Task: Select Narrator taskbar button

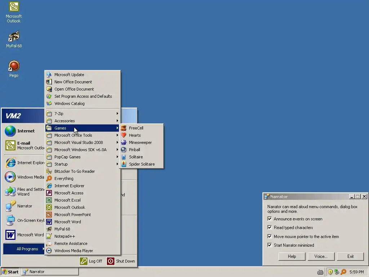Action: (50, 272)
